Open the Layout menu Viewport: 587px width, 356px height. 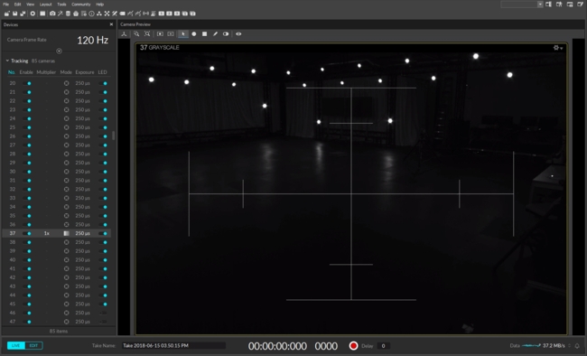[45, 5]
